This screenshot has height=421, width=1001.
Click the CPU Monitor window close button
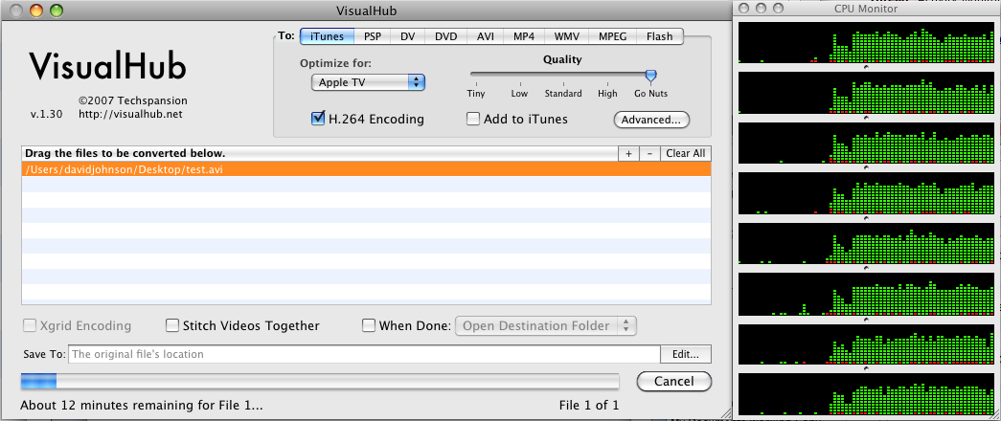[743, 9]
